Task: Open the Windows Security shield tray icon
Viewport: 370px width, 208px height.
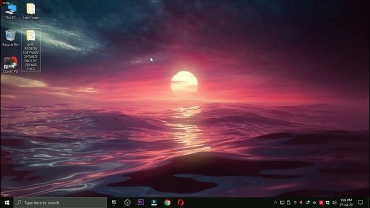Action: [x=328, y=203]
